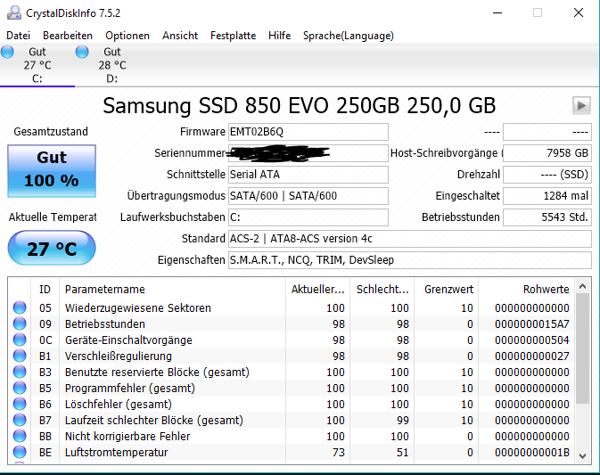The height and width of the screenshot is (475, 600).
Task: Click status orb for Wiederzugewiesene Sektoren row
Action: (20, 307)
